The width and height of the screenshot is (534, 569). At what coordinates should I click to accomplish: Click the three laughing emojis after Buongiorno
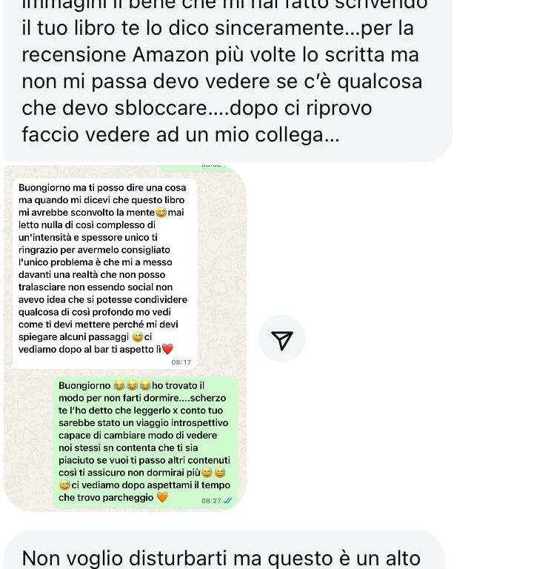[x=132, y=385]
